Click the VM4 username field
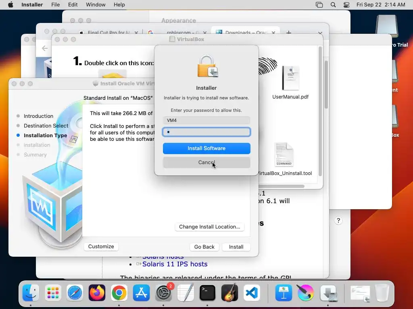Screen dimensions: 413x309 pos(206,120)
